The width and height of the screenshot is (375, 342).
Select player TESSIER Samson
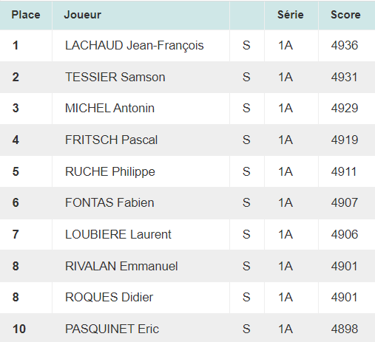(x=115, y=77)
